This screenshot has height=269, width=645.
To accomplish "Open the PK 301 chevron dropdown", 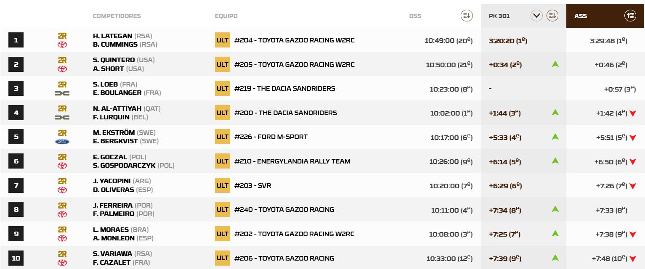I will point(536,15).
